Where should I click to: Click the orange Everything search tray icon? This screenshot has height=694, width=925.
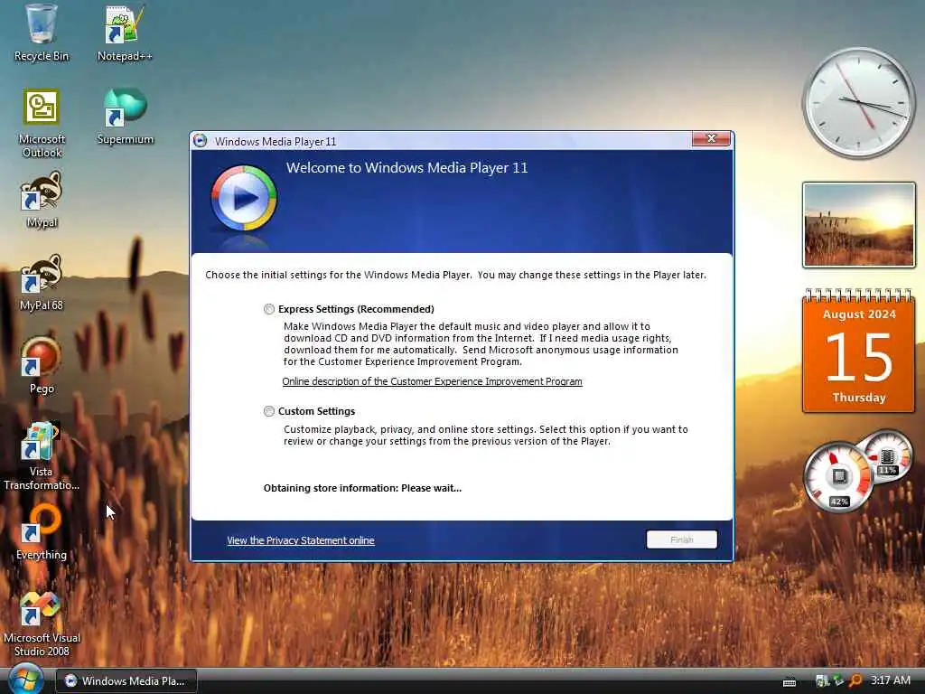point(855,681)
